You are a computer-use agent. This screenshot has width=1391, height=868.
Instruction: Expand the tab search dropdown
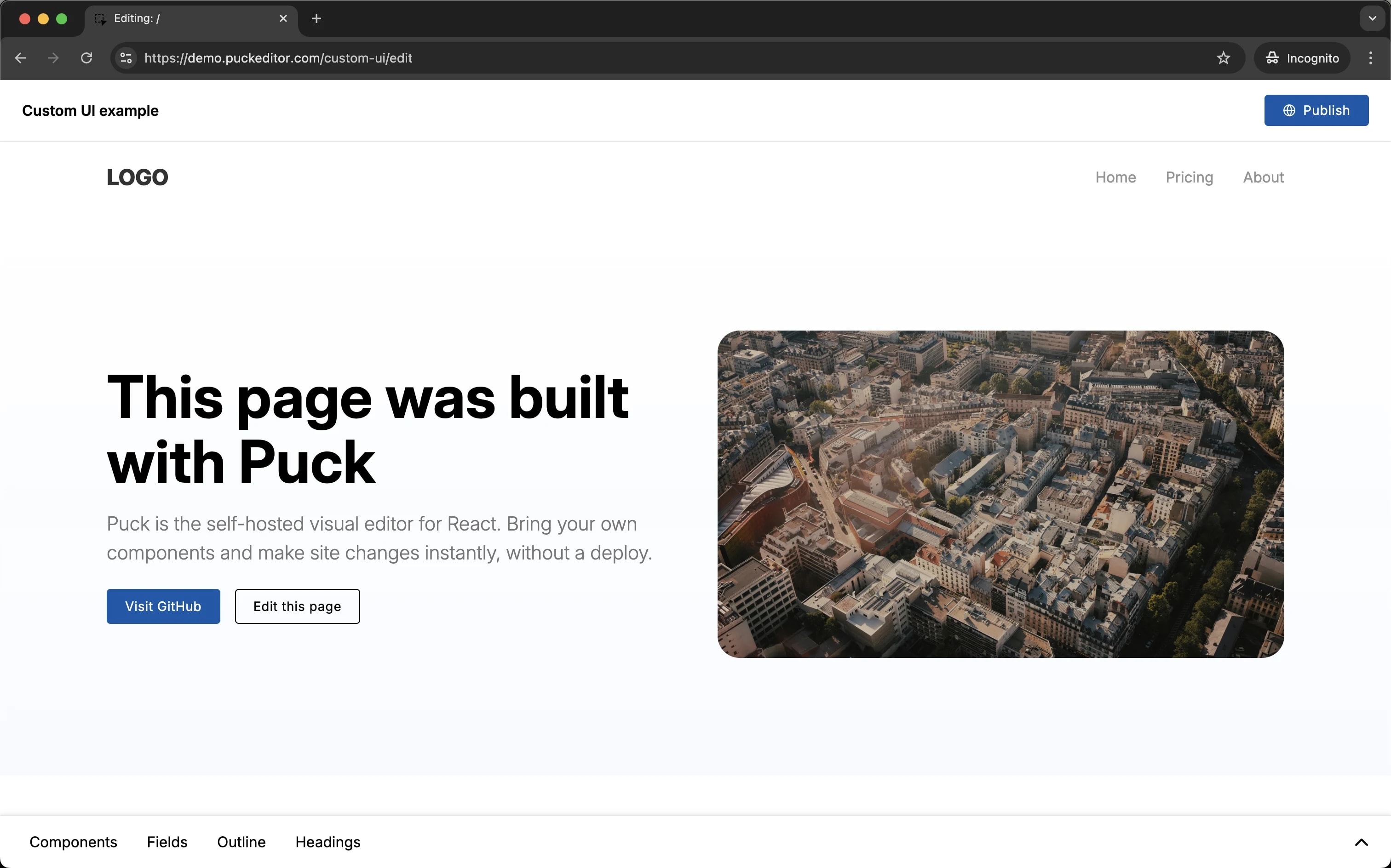[1372, 18]
